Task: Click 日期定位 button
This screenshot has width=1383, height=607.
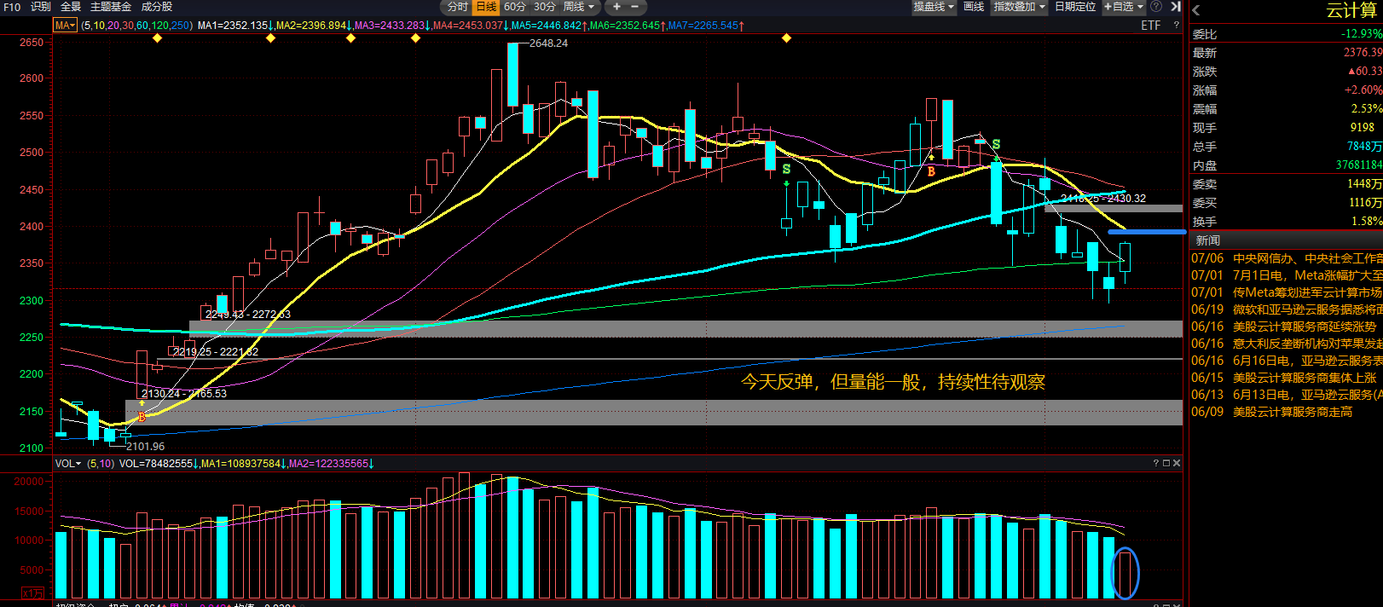Action: pyautogui.click(x=1075, y=7)
